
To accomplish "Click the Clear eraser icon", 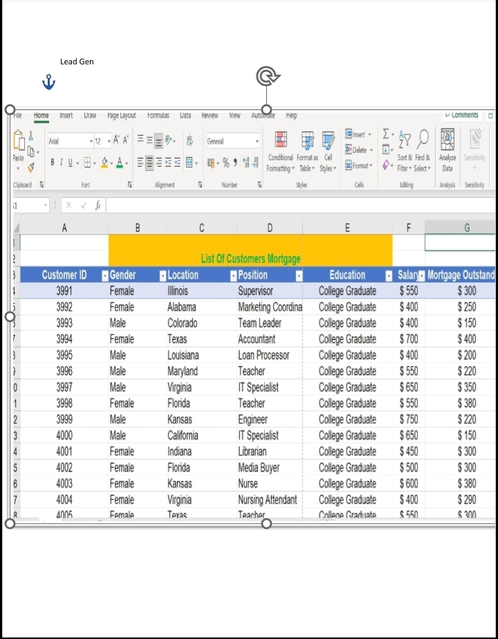I will pos(386,165).
